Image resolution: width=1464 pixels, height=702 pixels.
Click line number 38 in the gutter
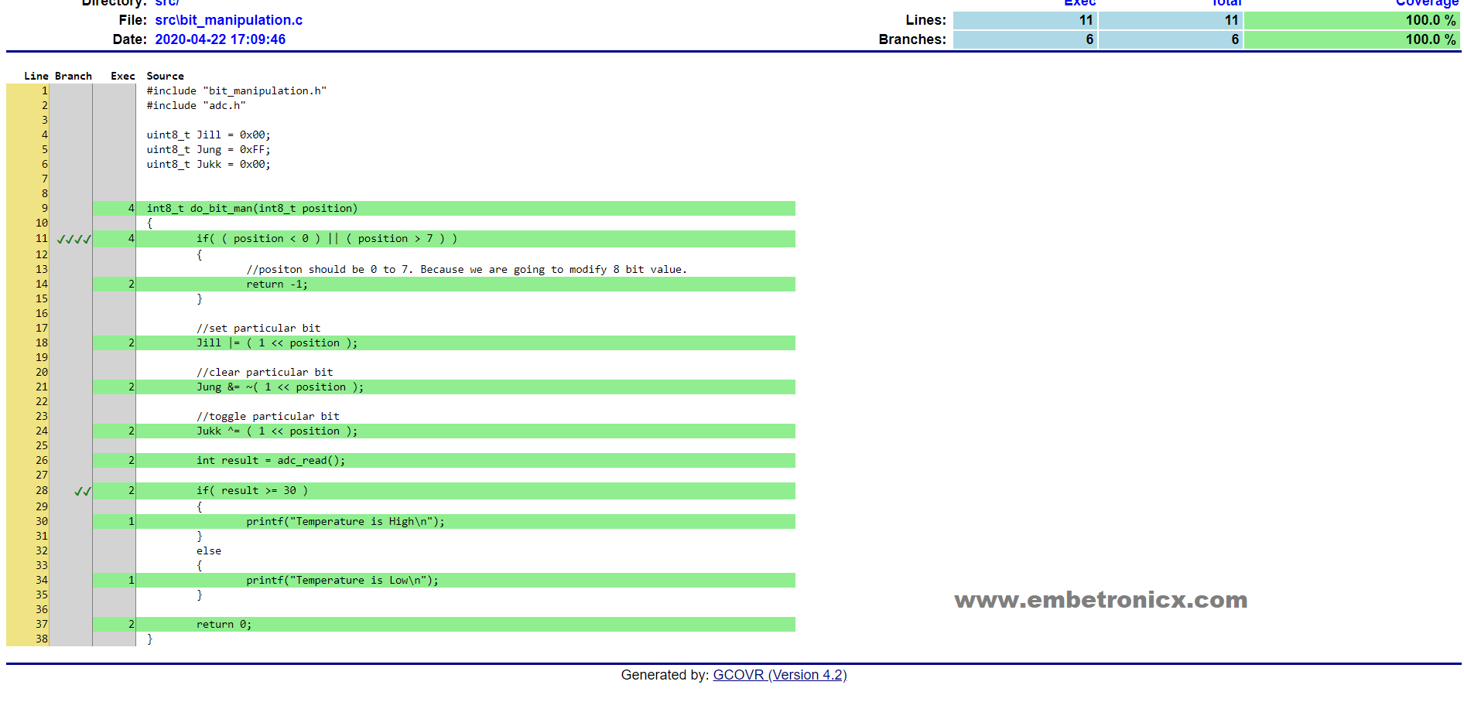[x=42, y=639]
